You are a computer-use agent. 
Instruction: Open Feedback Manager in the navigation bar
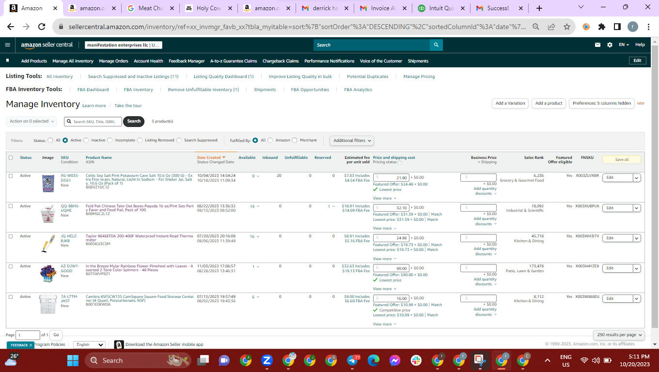click(x=187, y=61)
